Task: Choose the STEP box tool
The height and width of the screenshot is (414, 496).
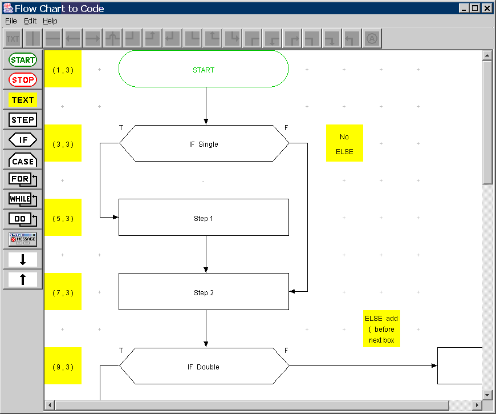Action: tap(23, 120)
